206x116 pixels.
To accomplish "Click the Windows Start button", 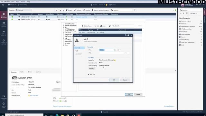I will (3, 115).
